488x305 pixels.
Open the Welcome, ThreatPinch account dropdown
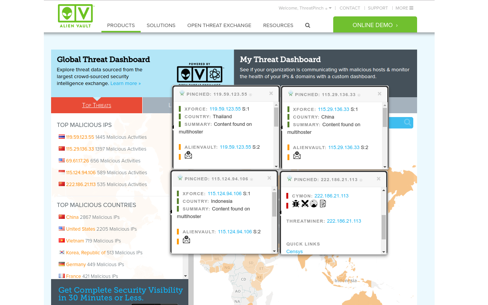tap(305, 8)
